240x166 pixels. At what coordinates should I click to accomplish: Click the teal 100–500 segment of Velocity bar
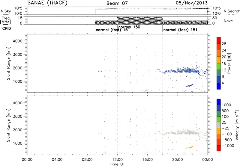click(219, 114)
